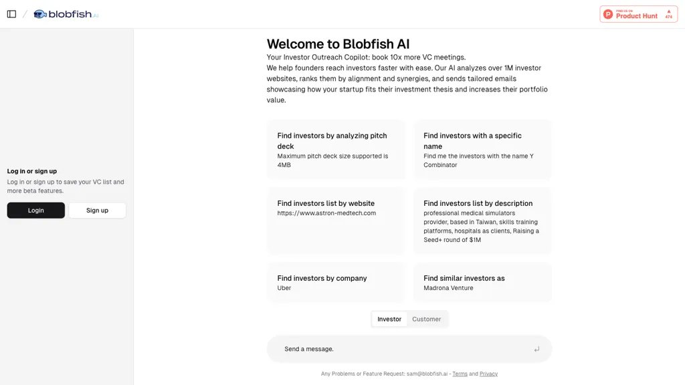
Task: Click the Blobfish fish logo icon
Action: [x=40, y=15]
